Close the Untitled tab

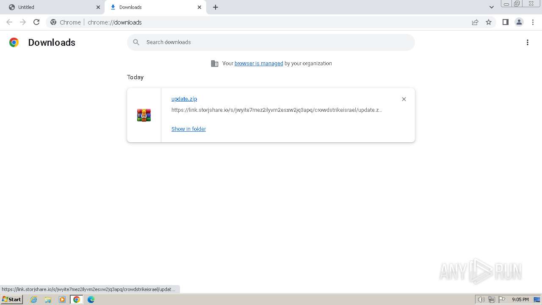point(98,7)
